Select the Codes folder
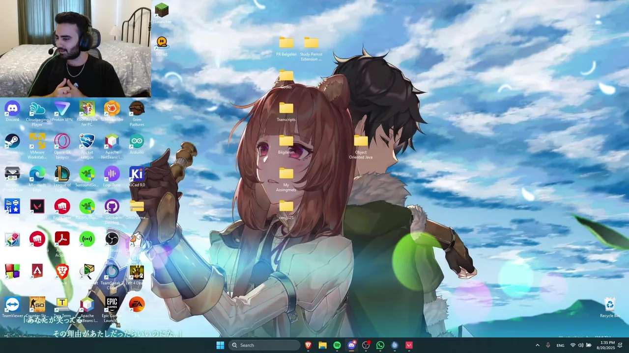The width and height of the screenshot is (629, 353). tap(286, 79)
